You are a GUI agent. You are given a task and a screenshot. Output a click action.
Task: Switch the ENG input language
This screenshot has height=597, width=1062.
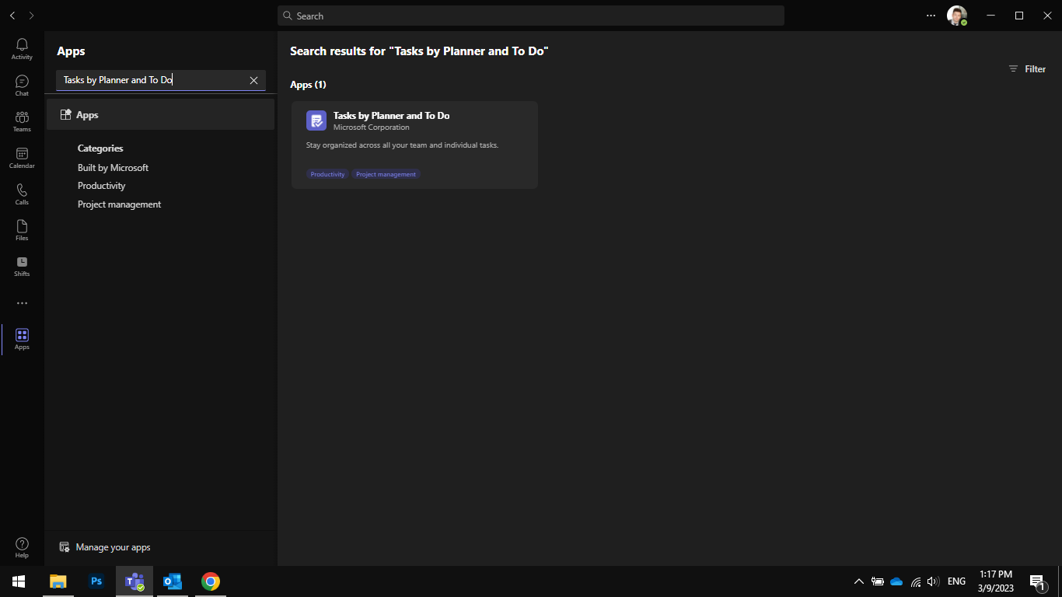click(956, 581)
